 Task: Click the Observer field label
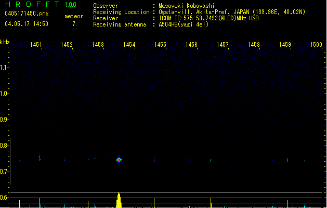(x=106, y=6)
